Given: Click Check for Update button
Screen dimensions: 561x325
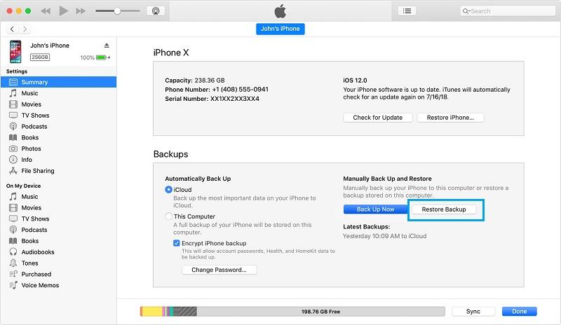Looking at the screenshot, I should [378, 118].
